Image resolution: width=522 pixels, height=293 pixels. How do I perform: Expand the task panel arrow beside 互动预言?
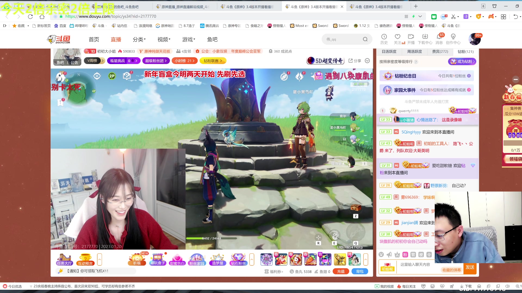pos(100,259)
